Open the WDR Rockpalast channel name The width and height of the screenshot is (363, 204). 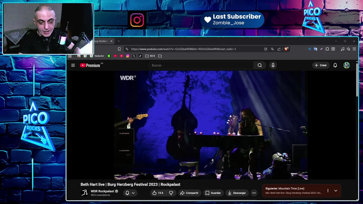(102, 191)
